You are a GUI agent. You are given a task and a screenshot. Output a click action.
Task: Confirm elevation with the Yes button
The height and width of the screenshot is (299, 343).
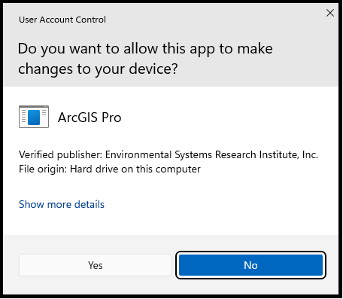[96, 265]
